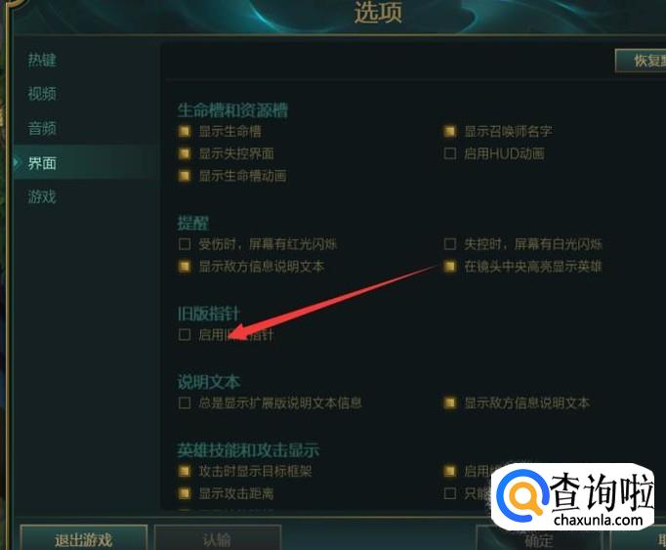
Task: Open the 游戏 settings tab
Action: (42, 196)
